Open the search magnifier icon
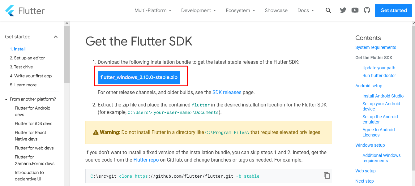The image size is (415, 186). [328, 11]
